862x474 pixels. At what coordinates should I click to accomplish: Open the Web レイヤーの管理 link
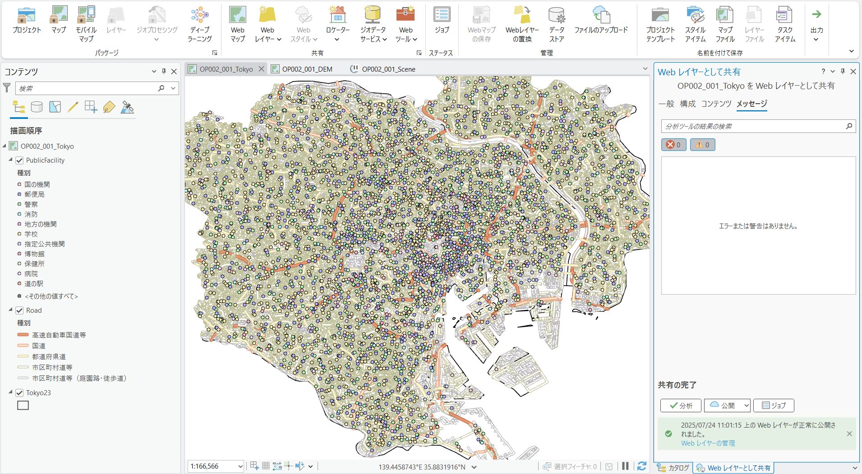(x=708, y=443)
